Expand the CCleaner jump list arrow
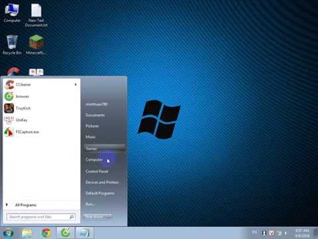The image size is (318, 239). click(x=76, y=84)
